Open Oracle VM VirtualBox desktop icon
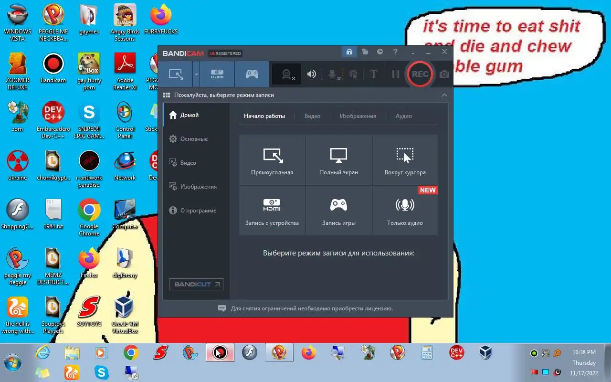This screenshot has width=611, height=382. pyautogui.click(x=125, y=315)
